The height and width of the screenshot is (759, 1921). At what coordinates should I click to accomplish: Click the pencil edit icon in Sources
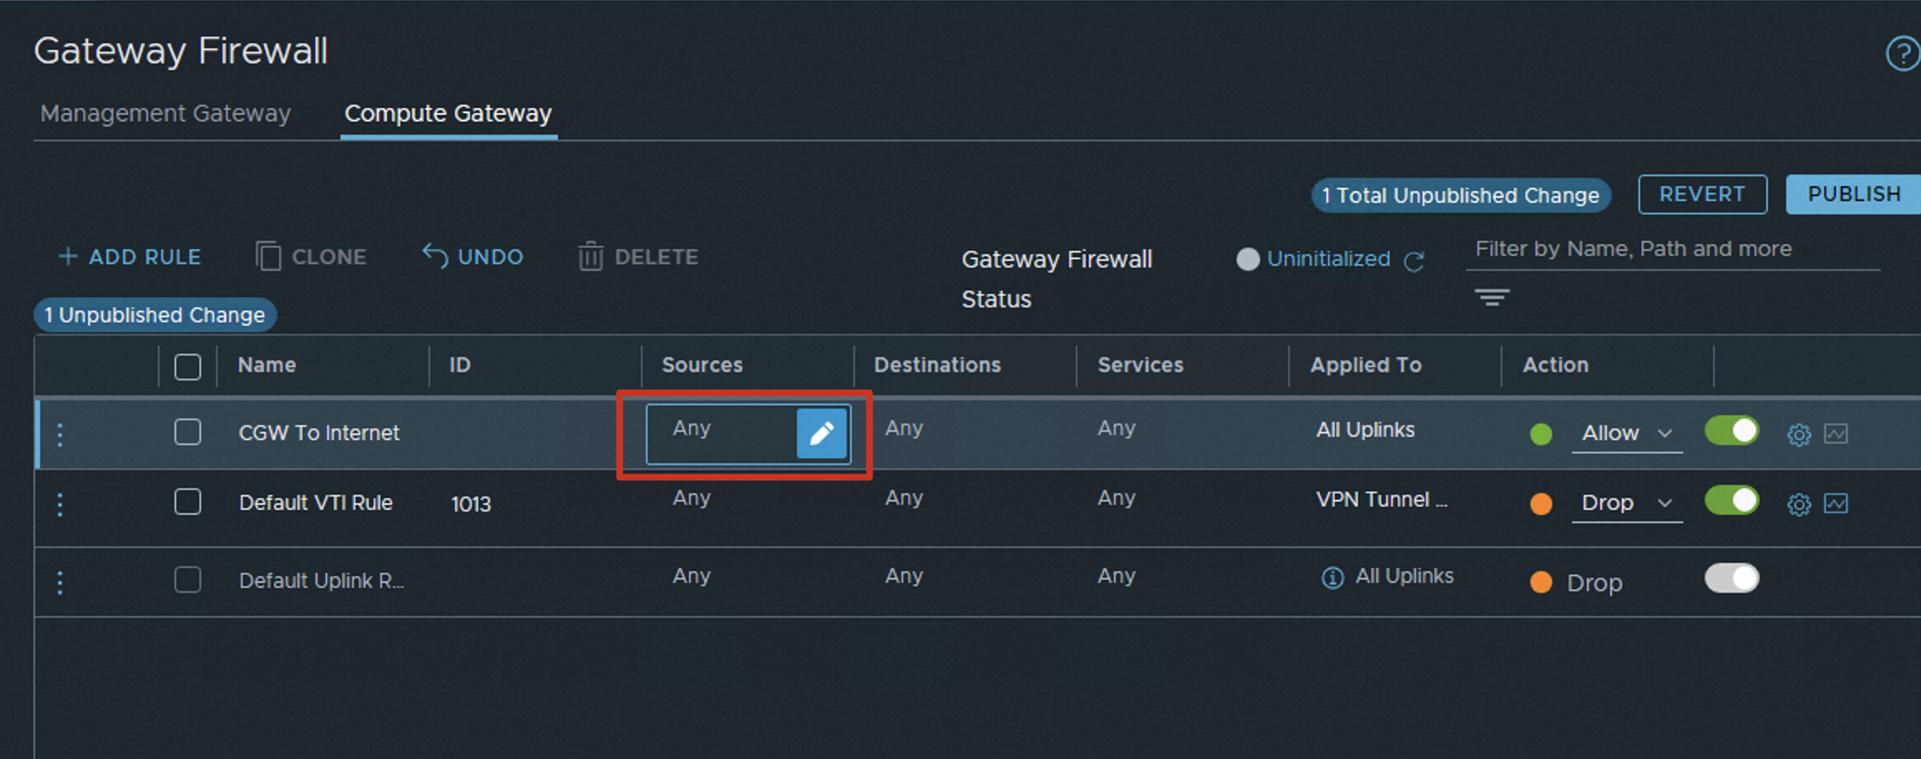(x=821, y=433)
